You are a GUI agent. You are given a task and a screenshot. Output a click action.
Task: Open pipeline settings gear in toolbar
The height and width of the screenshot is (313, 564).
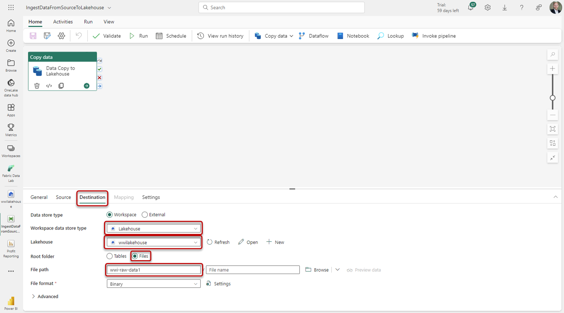[x=61, y=36]
